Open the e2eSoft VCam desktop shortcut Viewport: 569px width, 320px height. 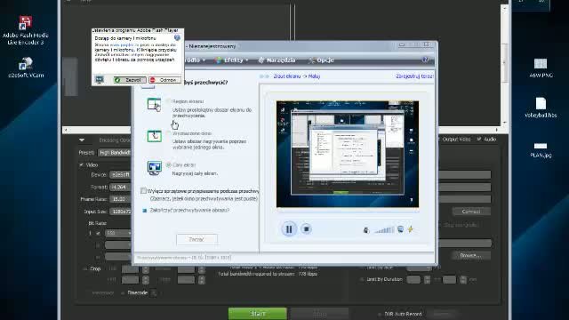(x=26, y=68)
